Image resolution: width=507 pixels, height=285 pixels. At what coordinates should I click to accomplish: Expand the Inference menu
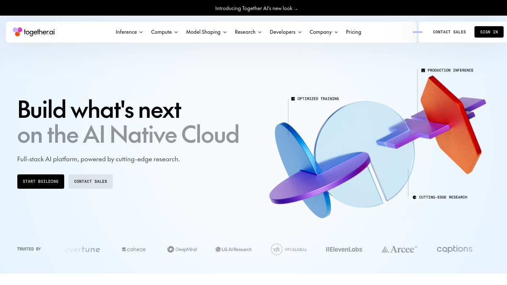pos(129,32)
